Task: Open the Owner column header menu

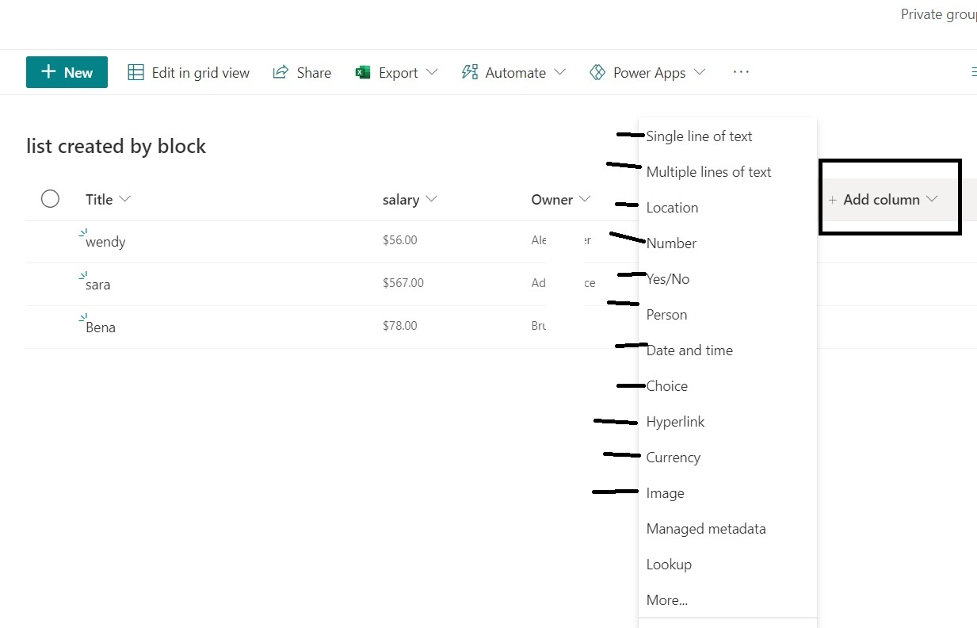Action: (x=562, y=200)
